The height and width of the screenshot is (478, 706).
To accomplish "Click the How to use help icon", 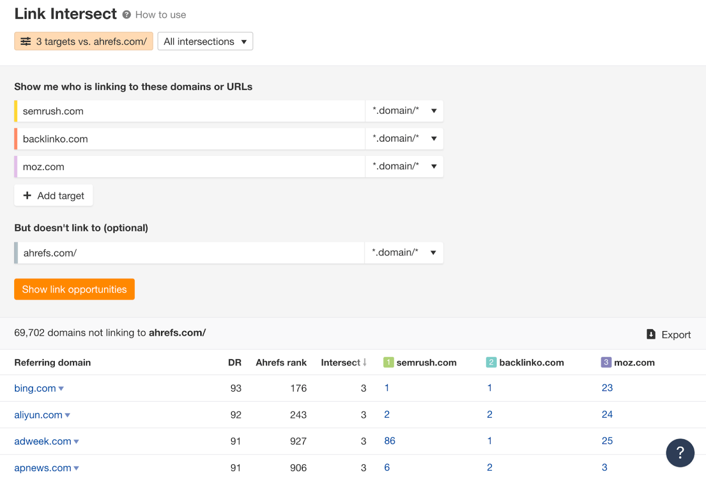I will point(127,15).
